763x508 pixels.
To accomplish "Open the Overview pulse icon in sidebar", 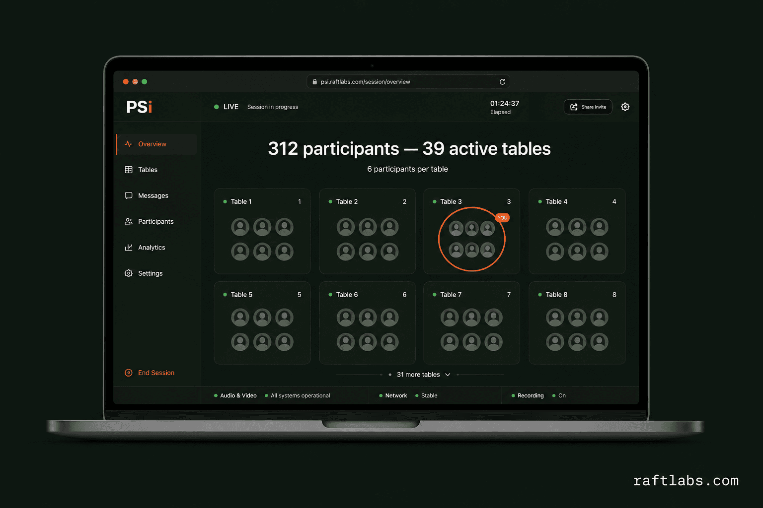I will pyautogui.click(x=129, y=144).
